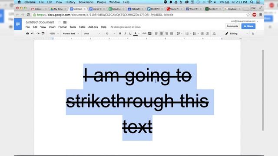Screen dimensions: 278x156
Task: Toggle bold formatting
Action: point(120,33)
